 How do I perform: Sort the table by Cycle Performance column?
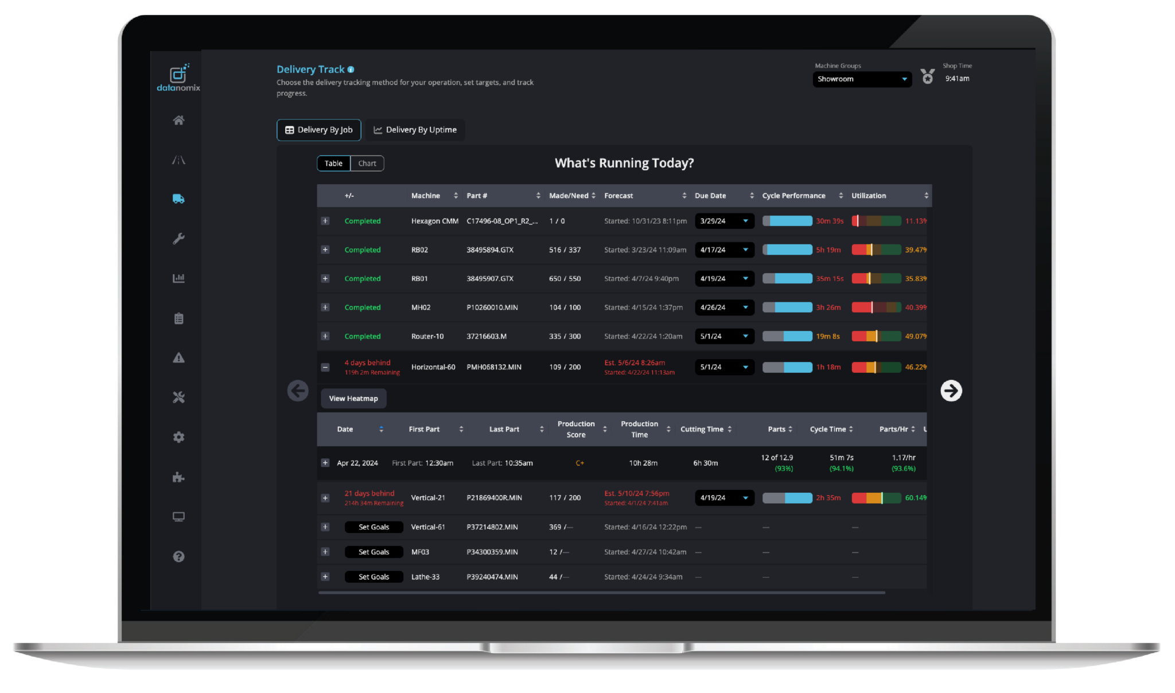click(793, 196)
